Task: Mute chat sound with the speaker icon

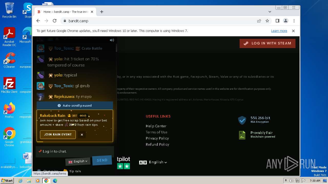Action: 112,40
